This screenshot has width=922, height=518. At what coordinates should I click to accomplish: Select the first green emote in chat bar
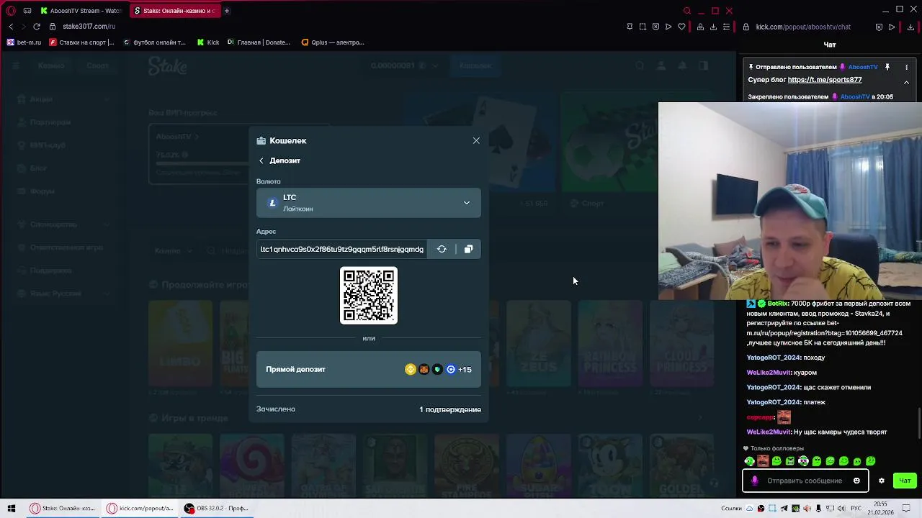pos(750,461)
